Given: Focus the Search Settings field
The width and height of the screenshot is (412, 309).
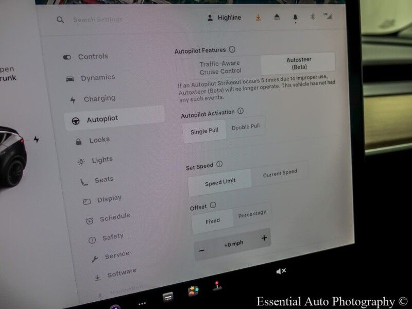Looking at the screenshot, I should pyautogui.click(x=98, y=20).
